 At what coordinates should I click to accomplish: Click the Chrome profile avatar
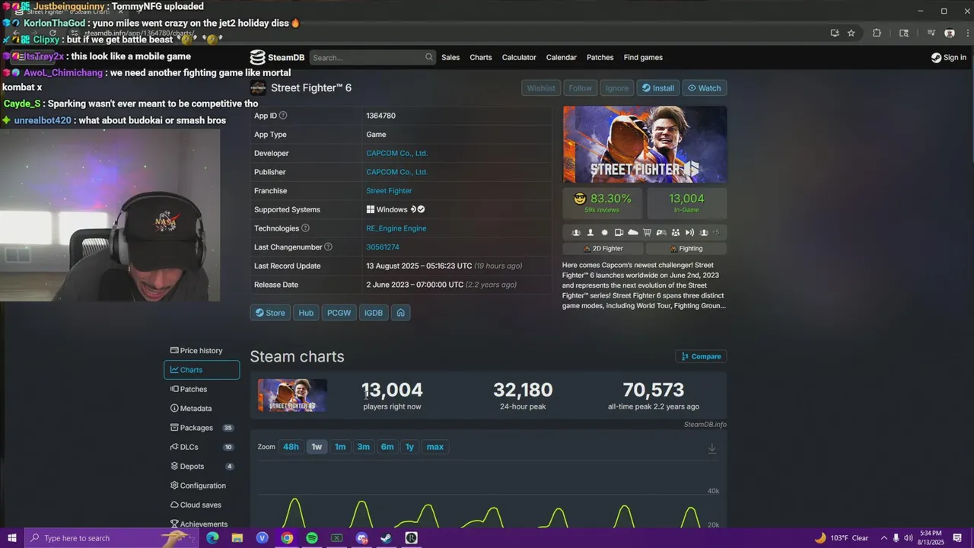950,33
